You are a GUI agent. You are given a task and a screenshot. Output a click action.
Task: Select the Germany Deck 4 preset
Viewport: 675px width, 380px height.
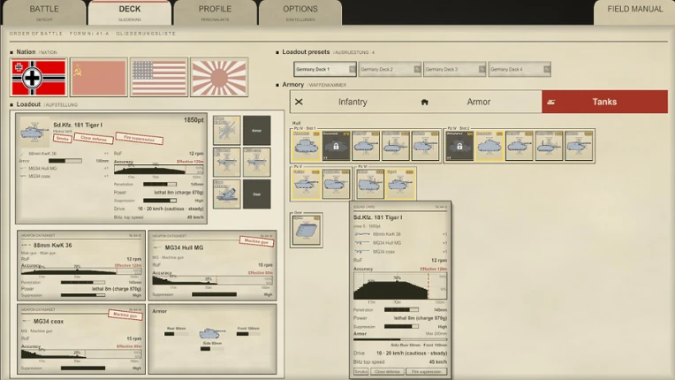click(520, 69)
